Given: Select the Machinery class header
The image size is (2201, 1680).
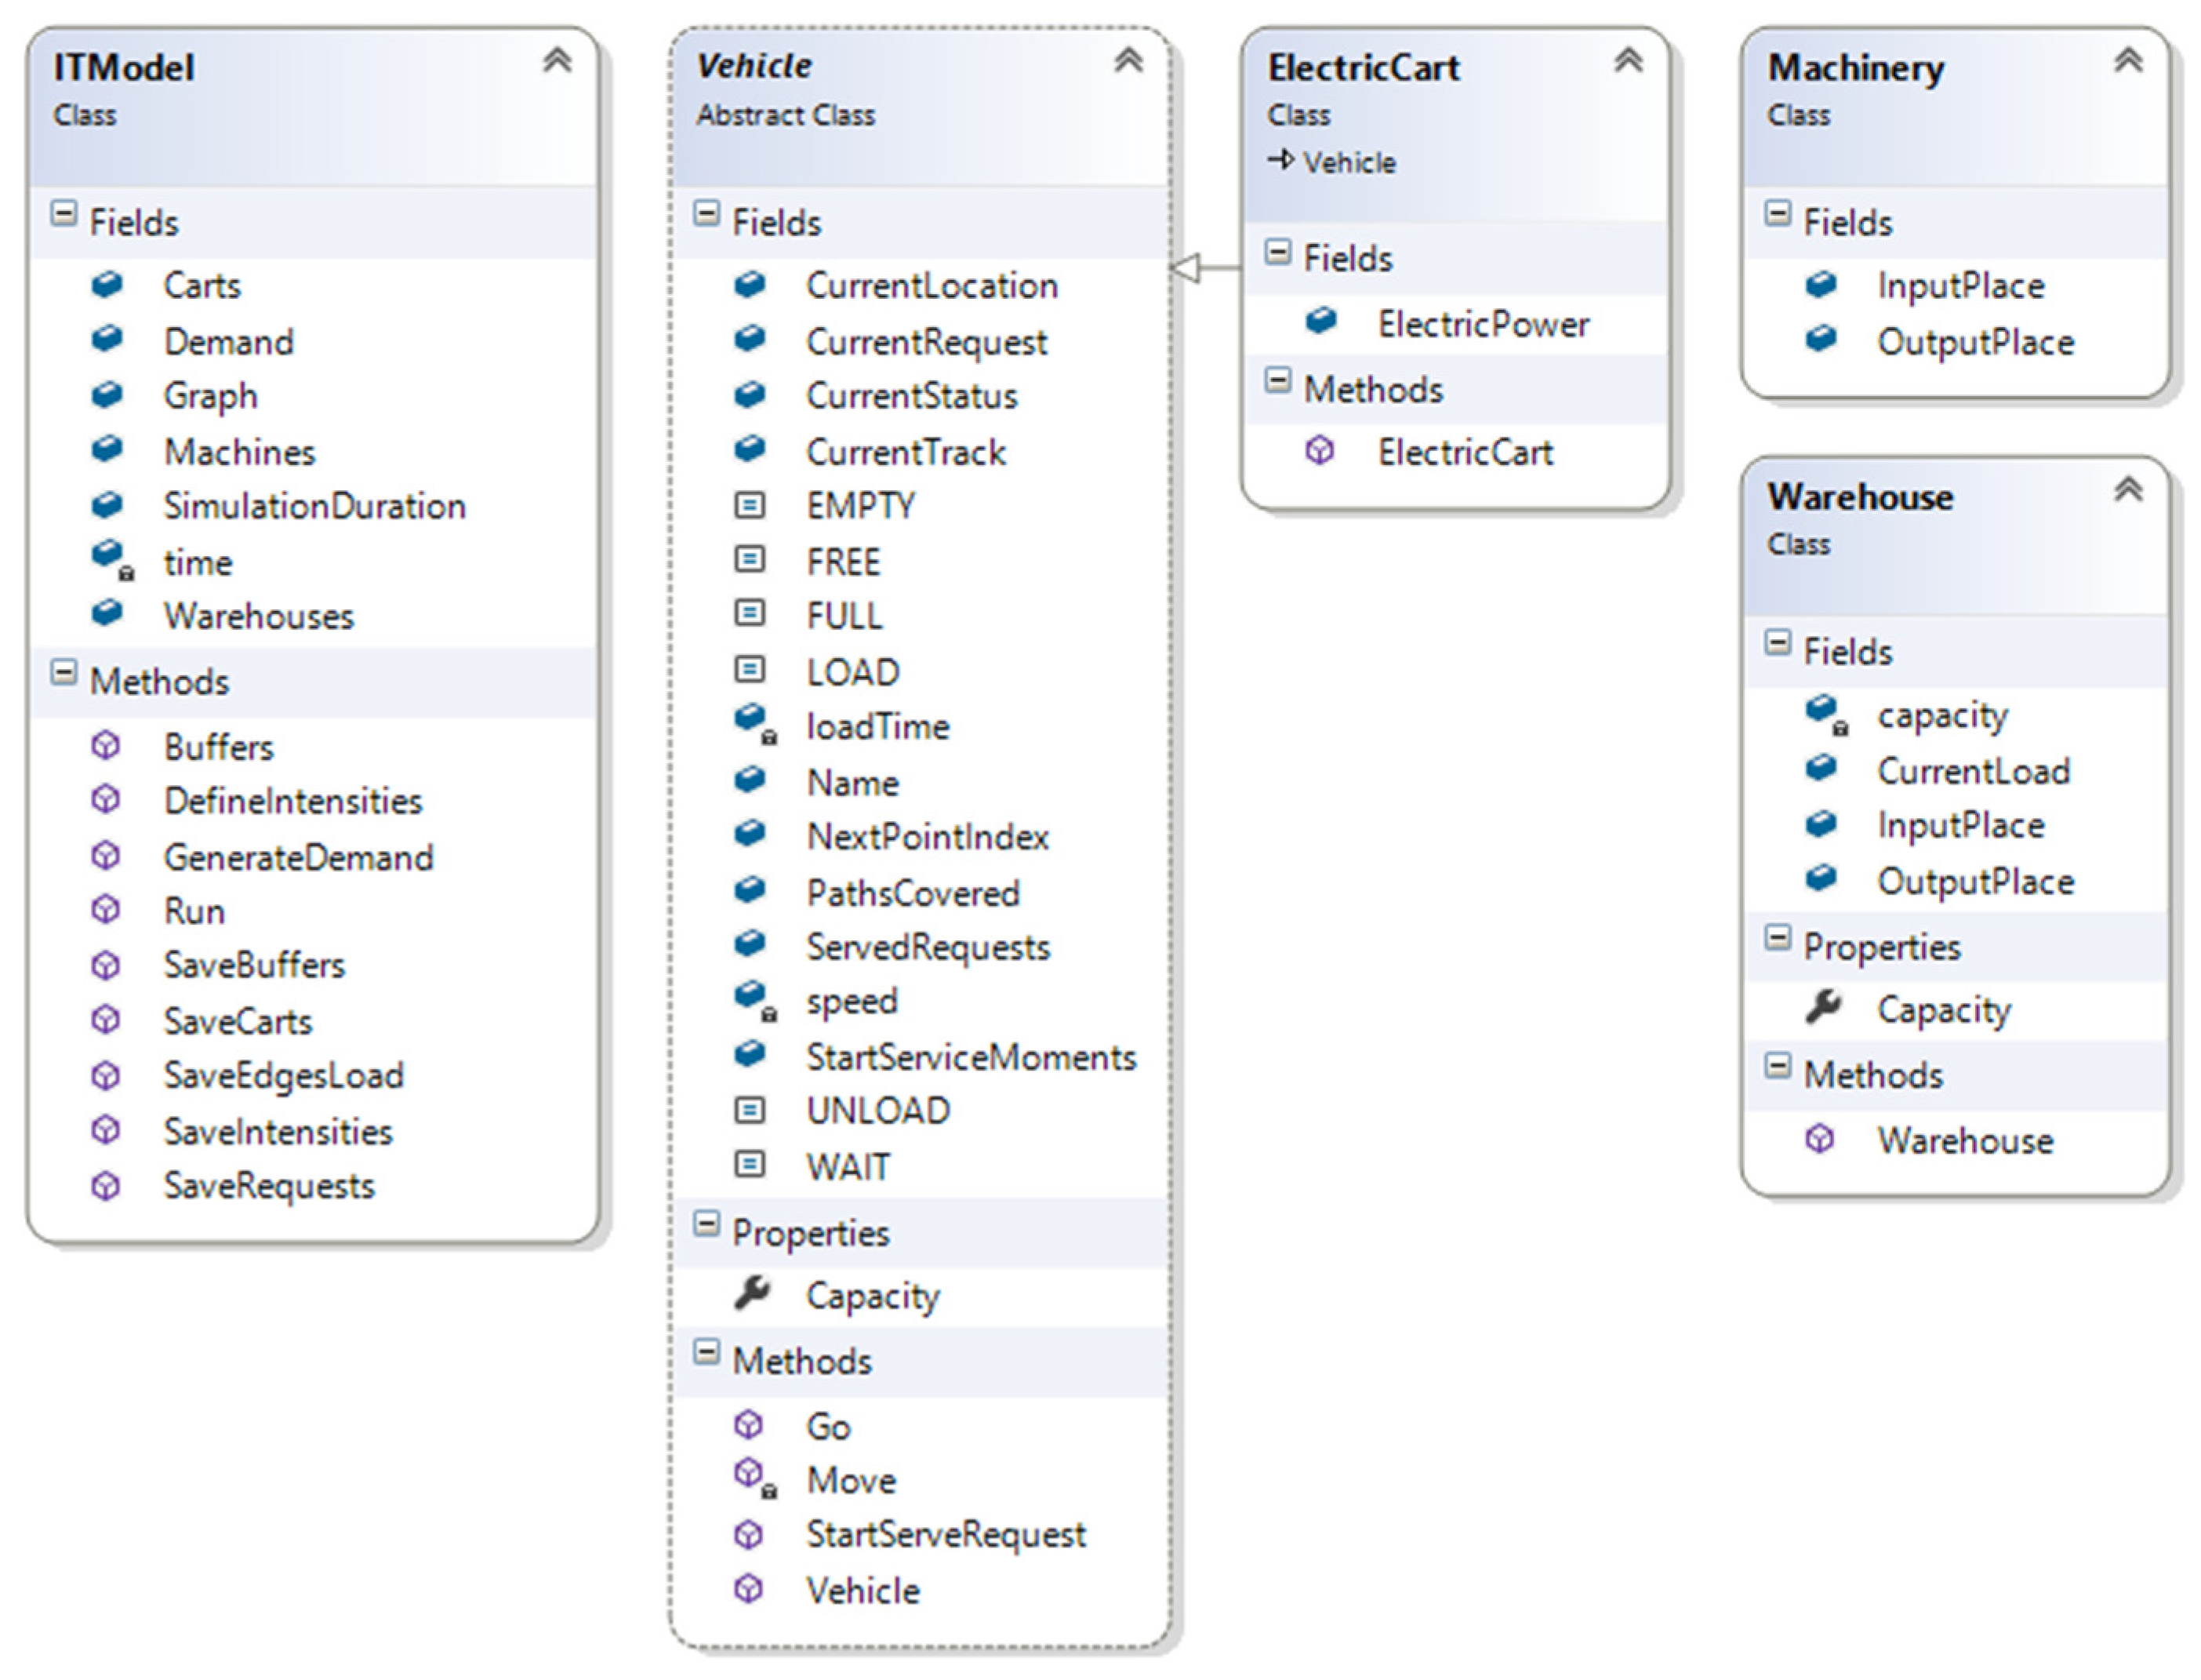Looking at the screenshot, I should (x=1855, y=68).
